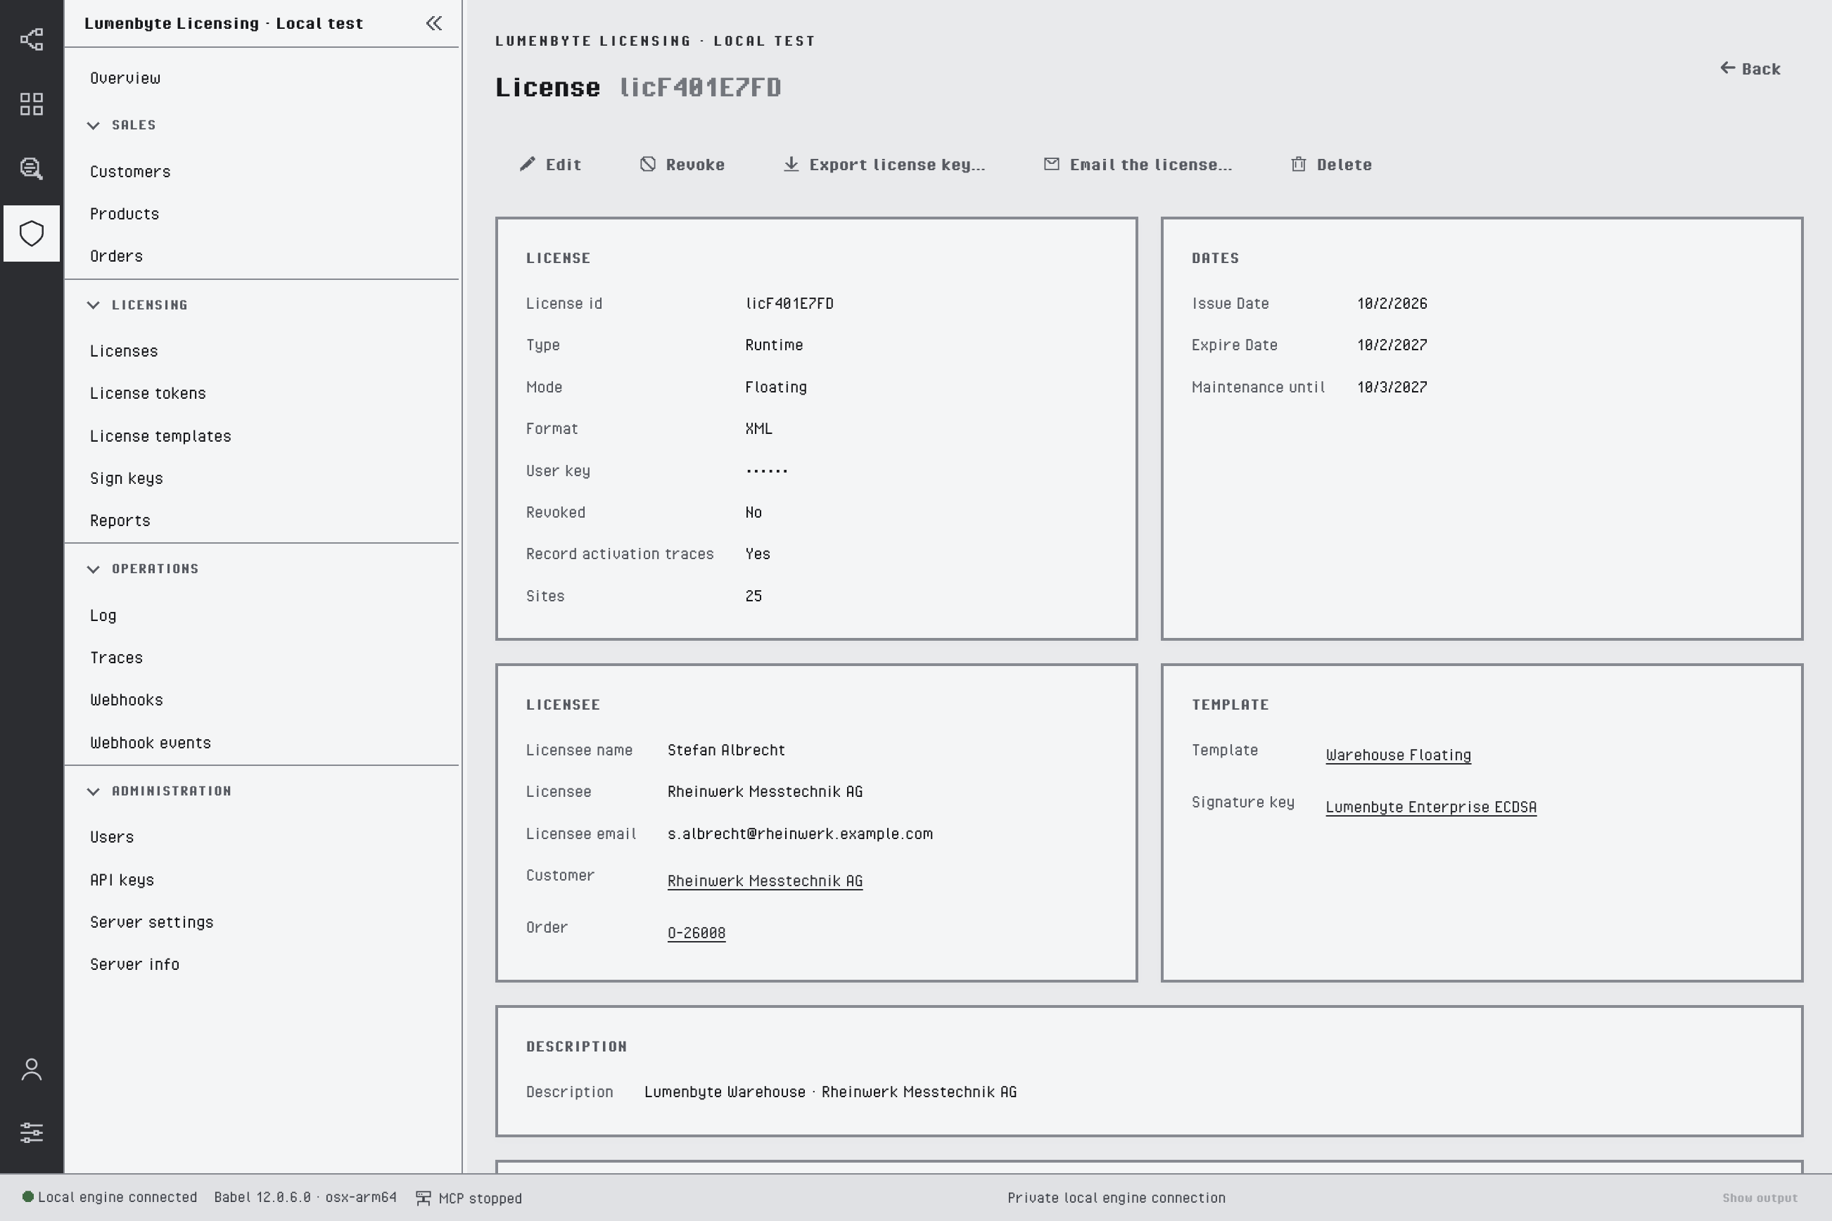This screenshot has width=1832, height=1221.
Task: Click Babel 12.0.6.0 version text
Action: [305, 1197]
